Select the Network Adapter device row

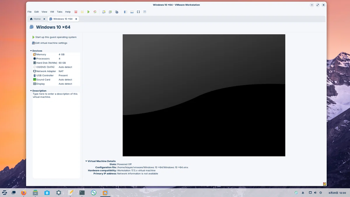coord(56,71)
